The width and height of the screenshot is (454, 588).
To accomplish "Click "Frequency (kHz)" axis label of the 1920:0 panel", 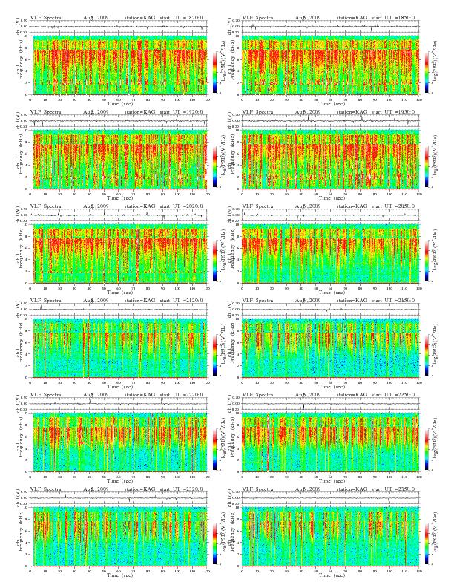I will pos(19,160).
